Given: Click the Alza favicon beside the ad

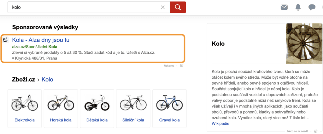Looking at the screenshot, I should pyautogui.click(x=5, y=40).
